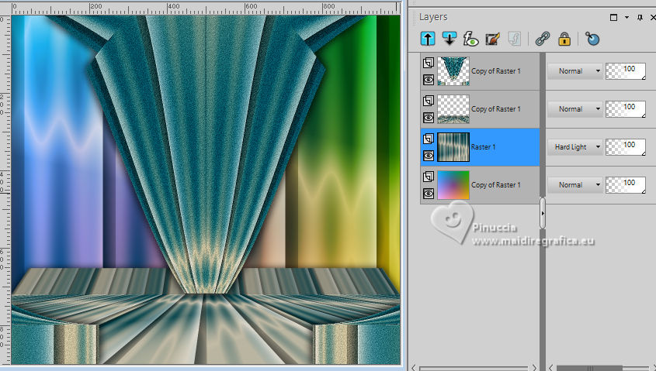Open the Layers palette options arrow menu

626,17
